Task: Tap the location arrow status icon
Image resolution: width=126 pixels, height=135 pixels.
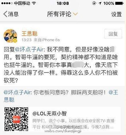Action: pos(100,3)
